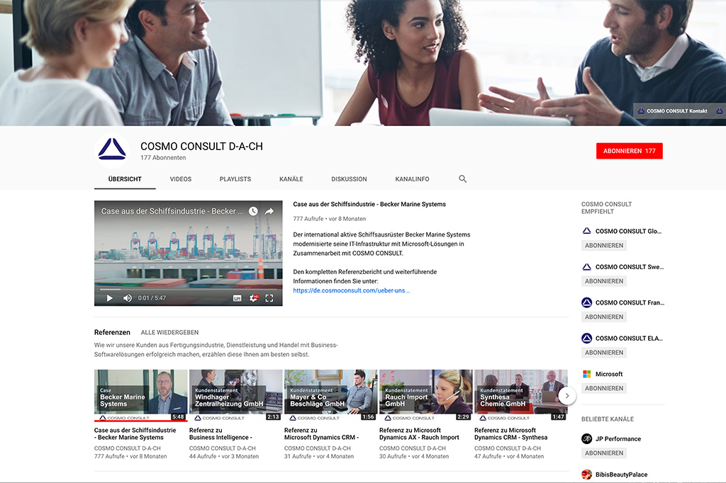Screen dimensions: 726x483
Task: Switch to the VIDEOS tab
Action: pos(180,179)
